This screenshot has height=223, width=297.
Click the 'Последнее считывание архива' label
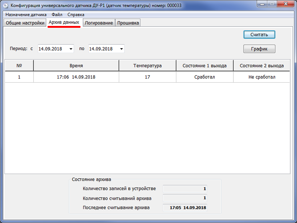(x=116, y=207)
